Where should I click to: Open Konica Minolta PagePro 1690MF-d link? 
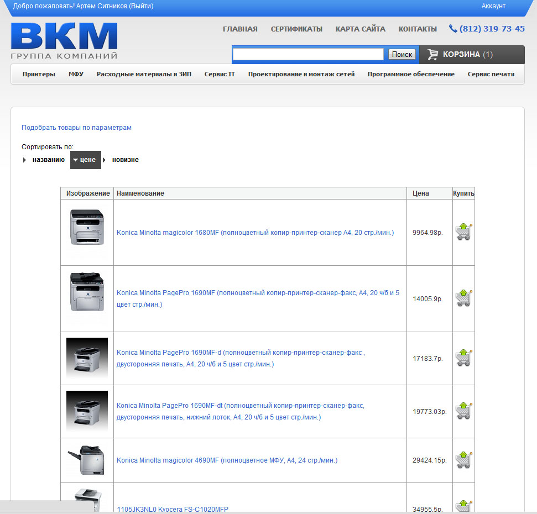point(241,358)
